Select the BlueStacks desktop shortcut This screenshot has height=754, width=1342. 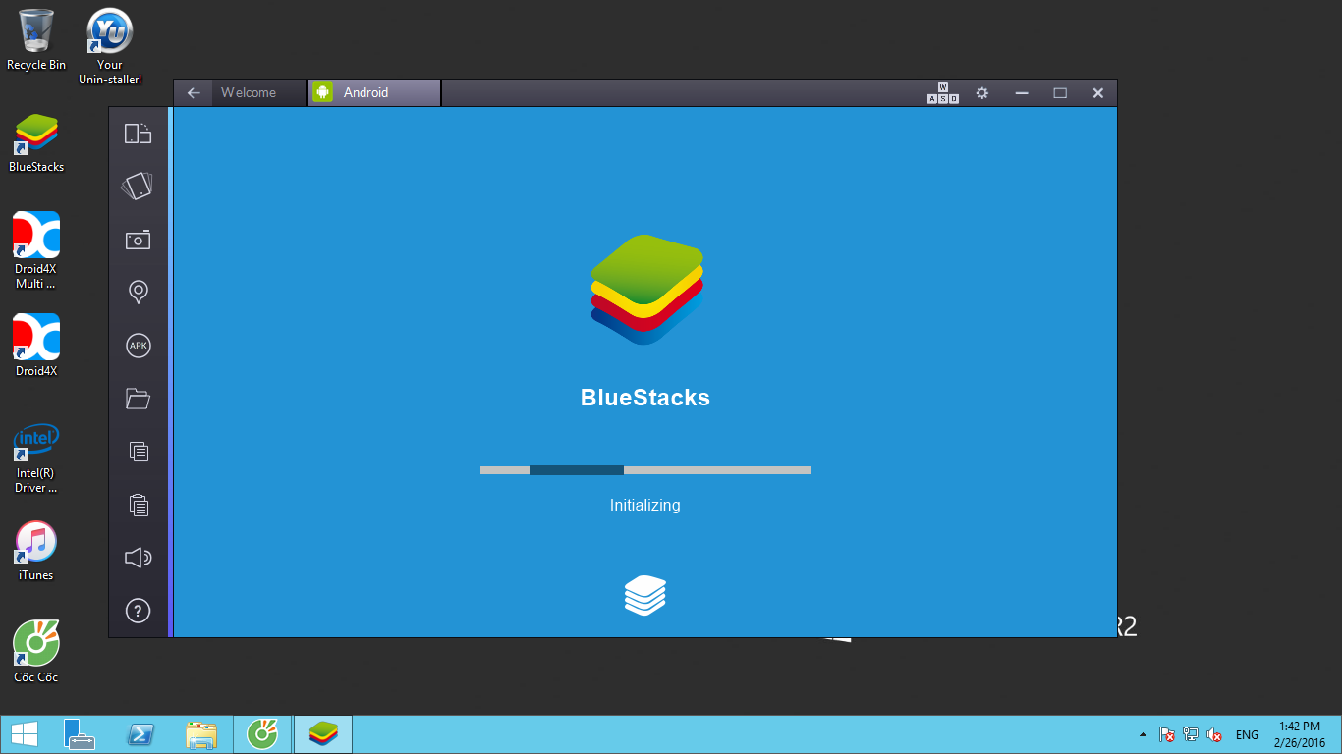click(x=36, y=142)
